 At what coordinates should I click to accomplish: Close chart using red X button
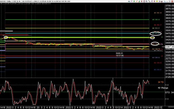[x=172, y=1]
